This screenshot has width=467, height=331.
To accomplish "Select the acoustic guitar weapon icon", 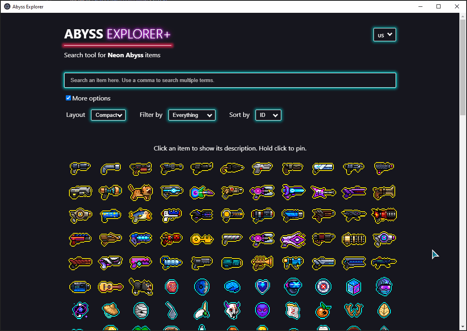I will [110, 287].
